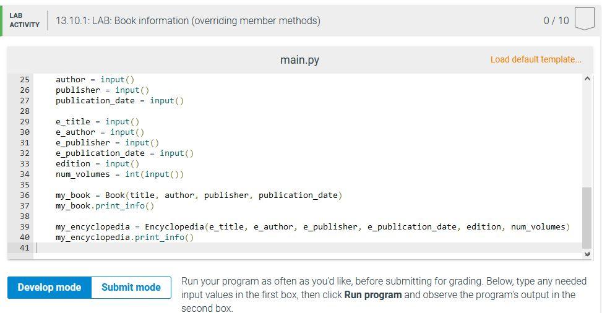
Task: Click the bold Run program instruction text
Action: 373,295
